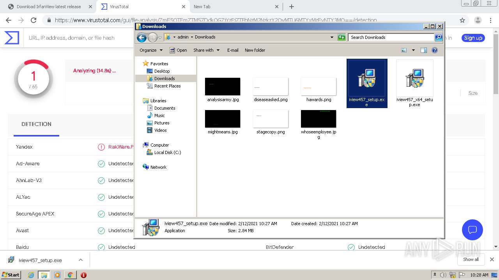
Task: Toggle the explorer preview pane icon
Action: click(424, 50)
